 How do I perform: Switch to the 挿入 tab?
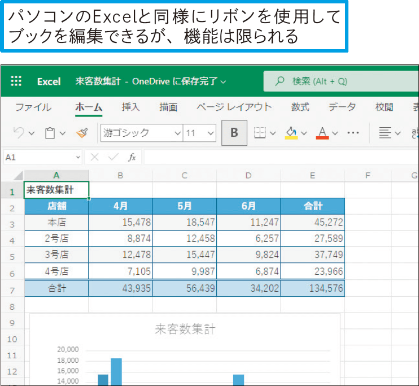(130, 107)
